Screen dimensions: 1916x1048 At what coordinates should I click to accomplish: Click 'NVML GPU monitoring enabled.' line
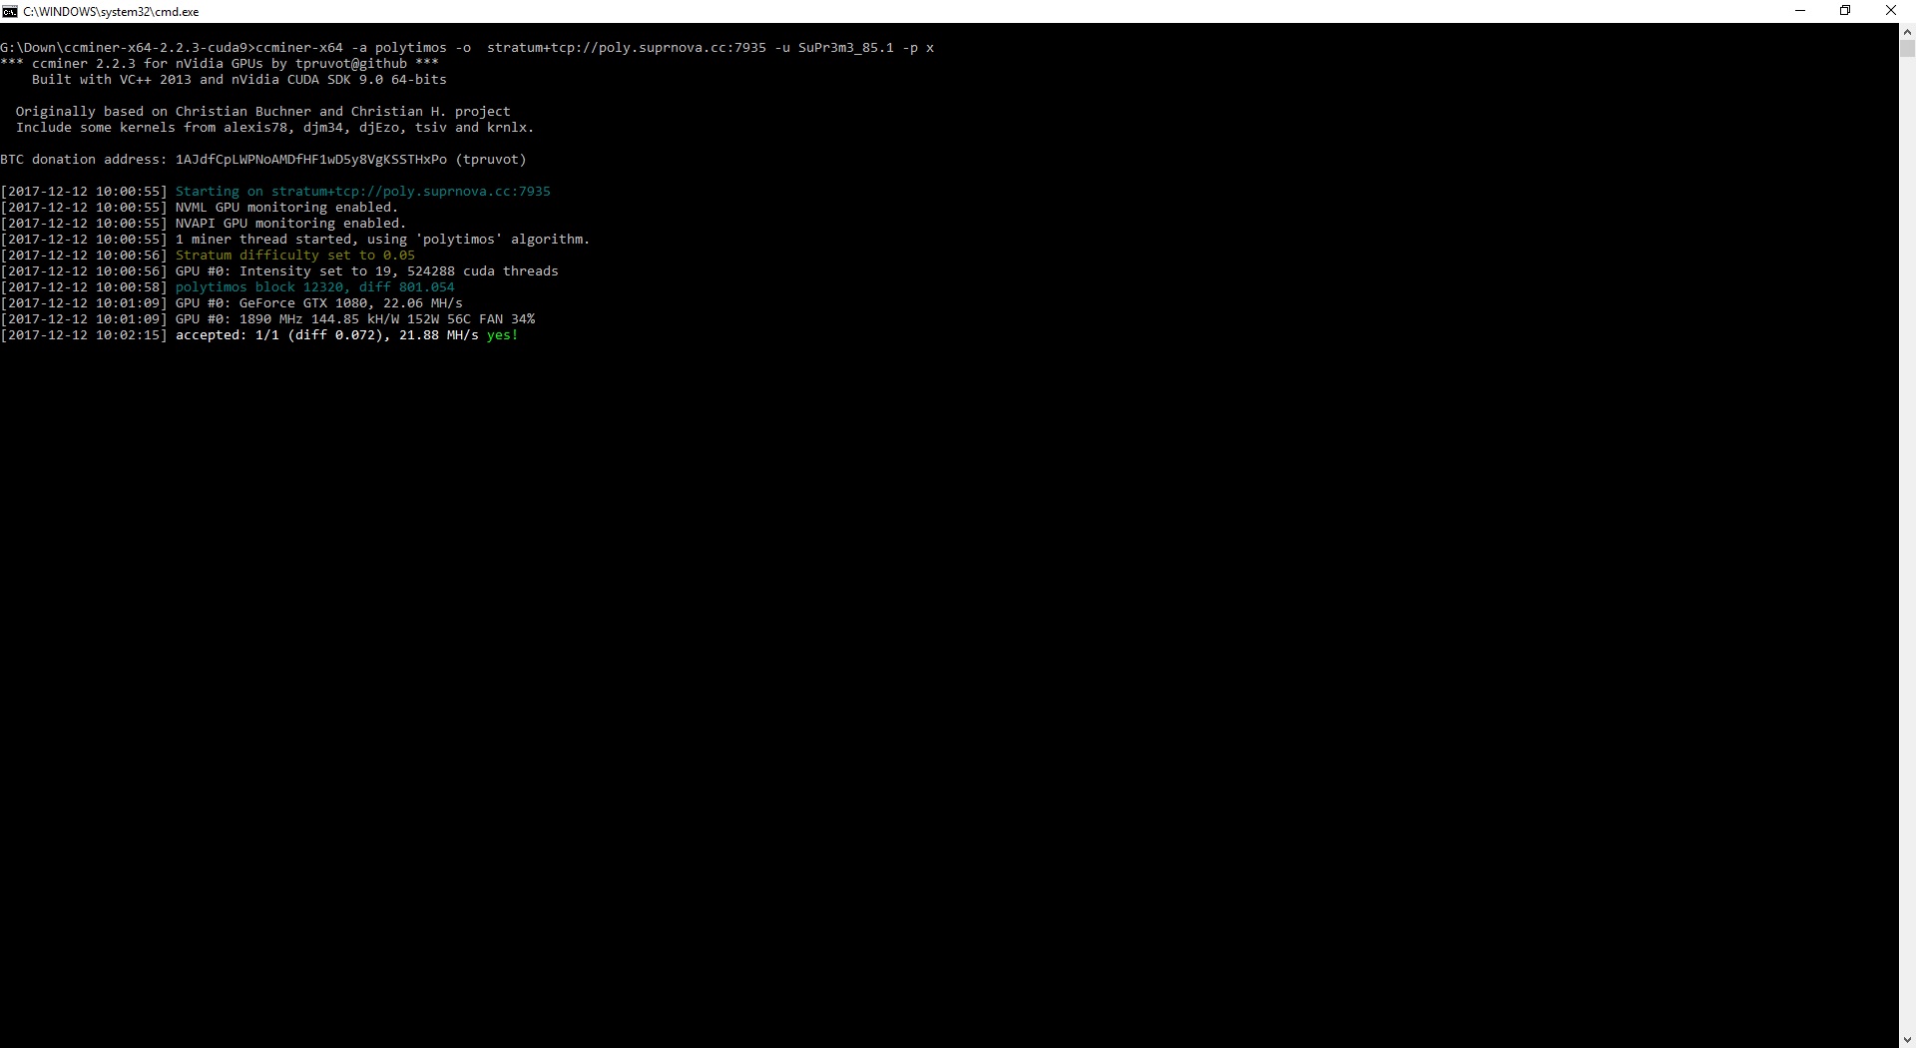click(x=285, y=208)
